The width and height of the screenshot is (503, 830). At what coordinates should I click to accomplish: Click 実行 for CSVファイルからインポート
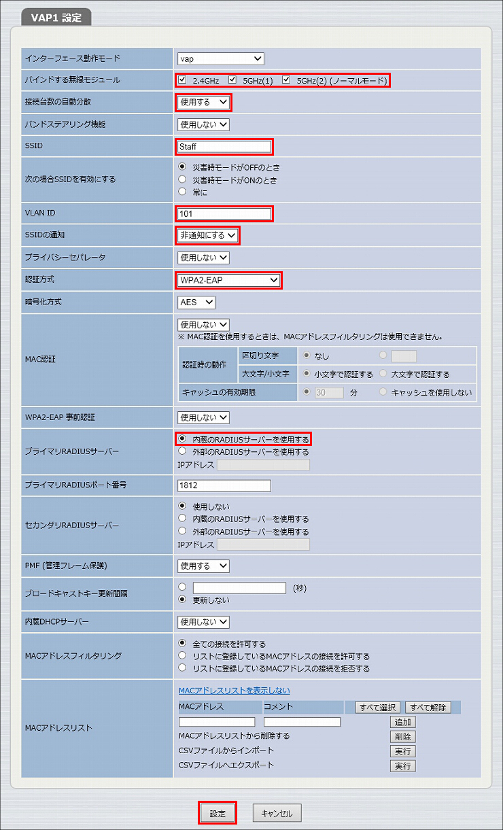click(x=403, y=751)
